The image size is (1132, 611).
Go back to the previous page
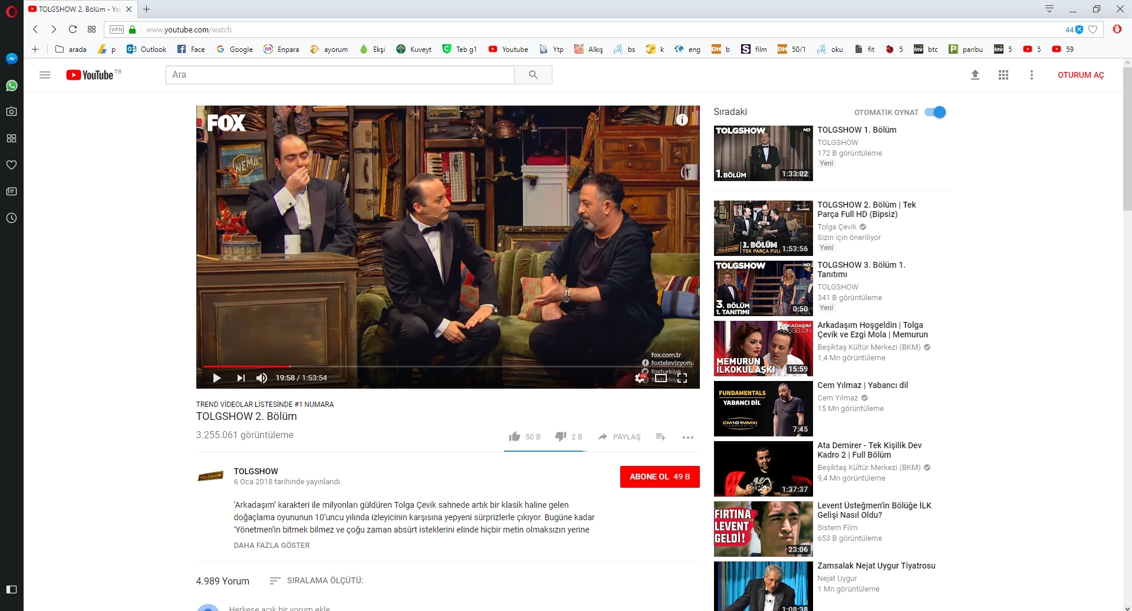tap(35, 29)
